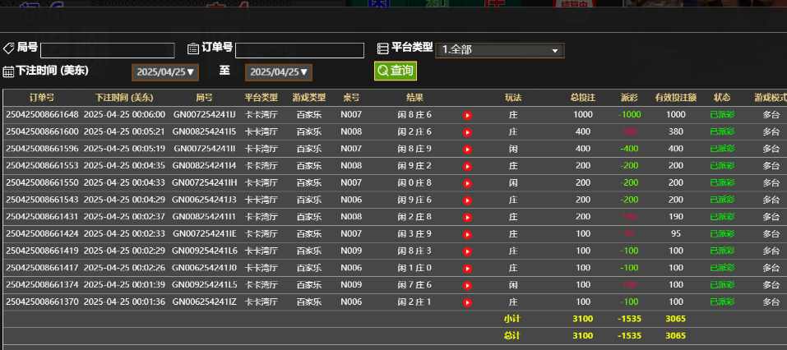Click the 总投注 column header
The height and width of the screenshot is (350, 787).
(582, 98)
